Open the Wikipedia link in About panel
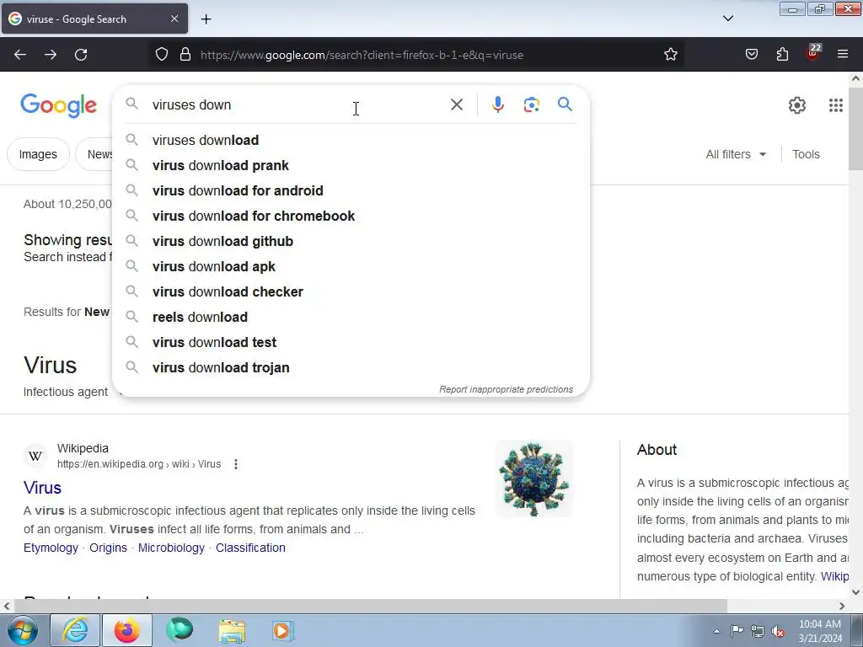 (835, 576)
